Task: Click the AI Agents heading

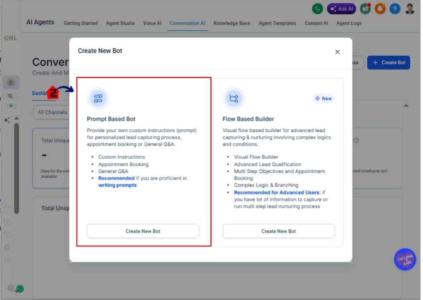Action: click(40, 22)
